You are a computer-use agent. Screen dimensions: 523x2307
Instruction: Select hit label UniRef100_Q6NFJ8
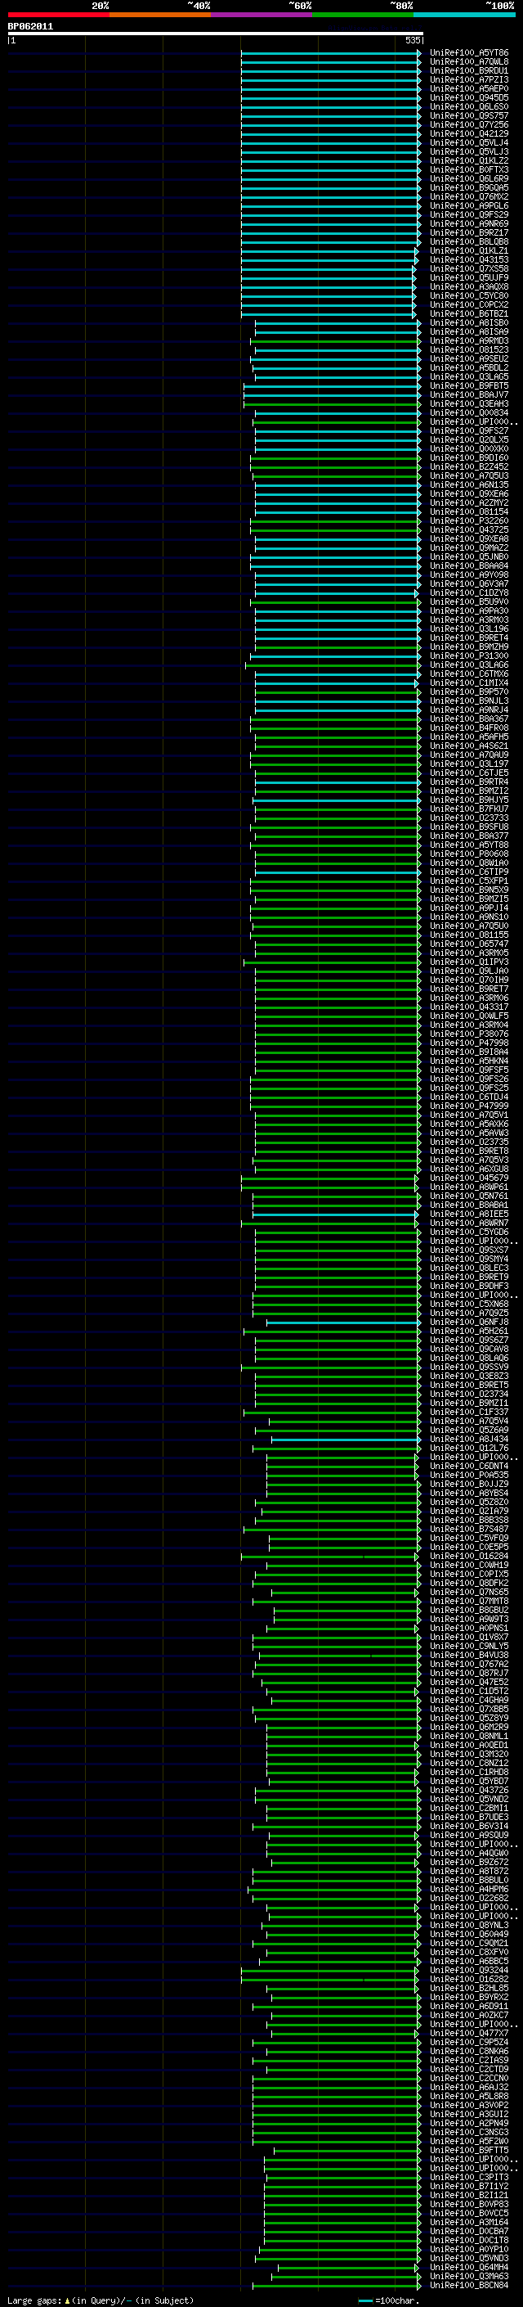[469, 1322]
